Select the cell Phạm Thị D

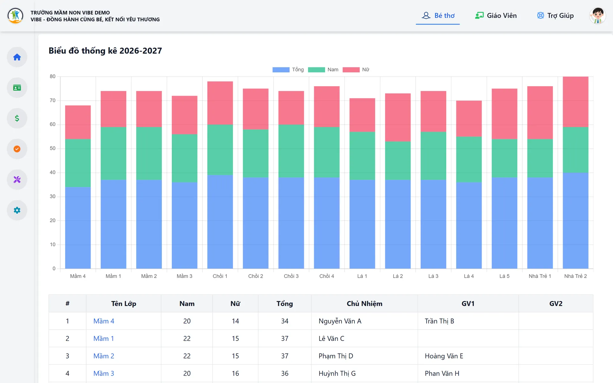click(x=365, y=356)
